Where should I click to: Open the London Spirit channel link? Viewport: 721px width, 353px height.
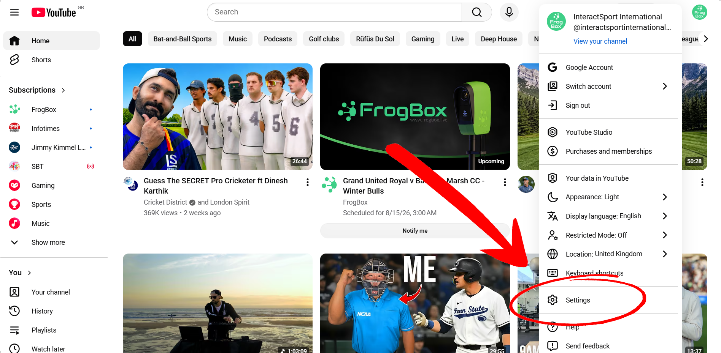click(230, 203)
